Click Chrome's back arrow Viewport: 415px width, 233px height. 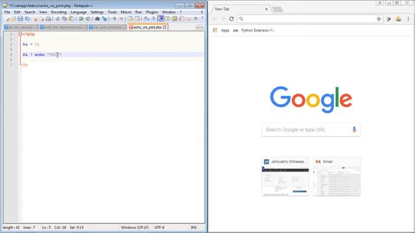tap(215, 19)
